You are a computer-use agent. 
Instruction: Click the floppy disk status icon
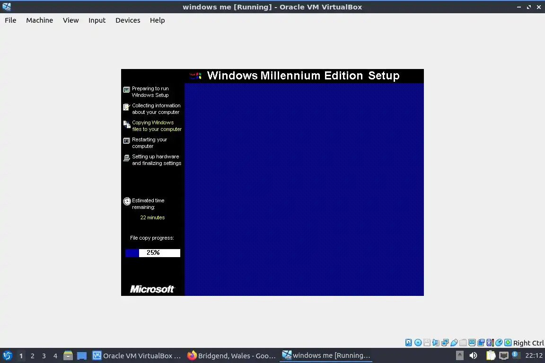pyautogui.click(x=427, y=343)
